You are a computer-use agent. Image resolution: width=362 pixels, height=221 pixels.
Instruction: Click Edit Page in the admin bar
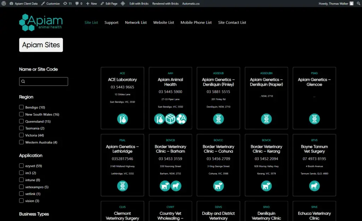coord(109,4)
